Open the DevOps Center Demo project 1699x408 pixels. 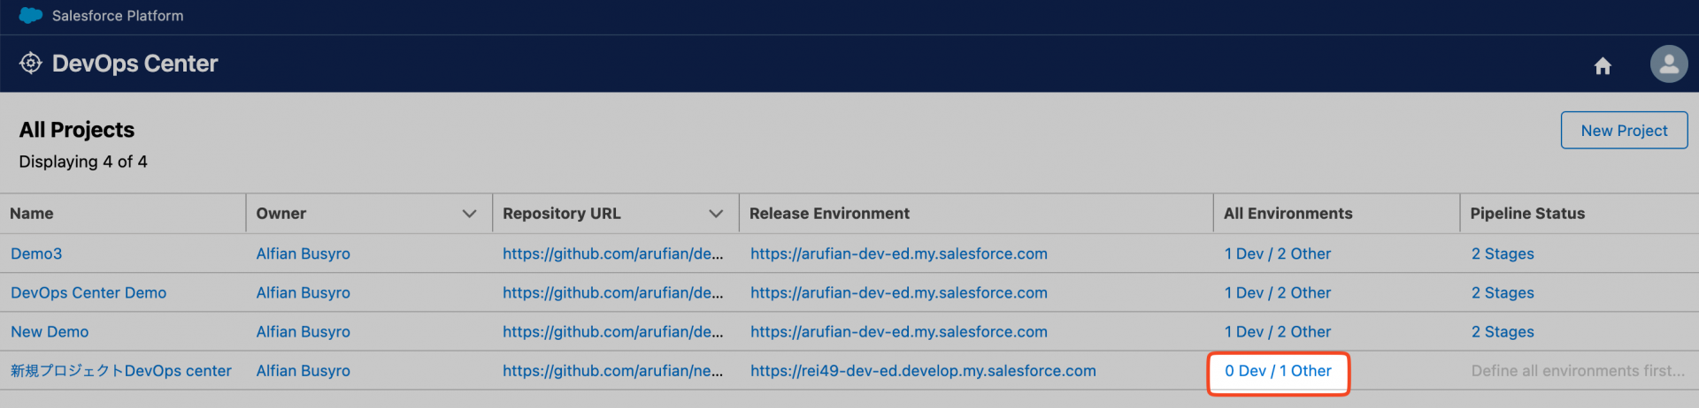pos(88,293)
